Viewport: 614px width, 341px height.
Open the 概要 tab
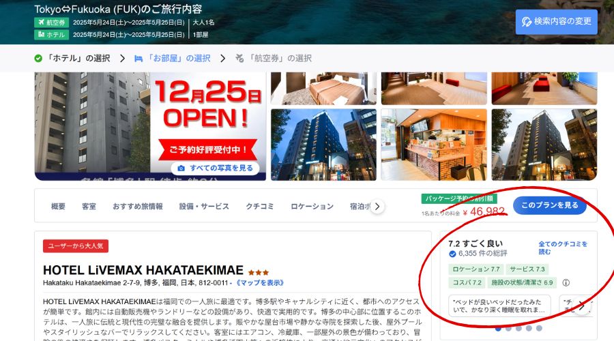point(58,207)
